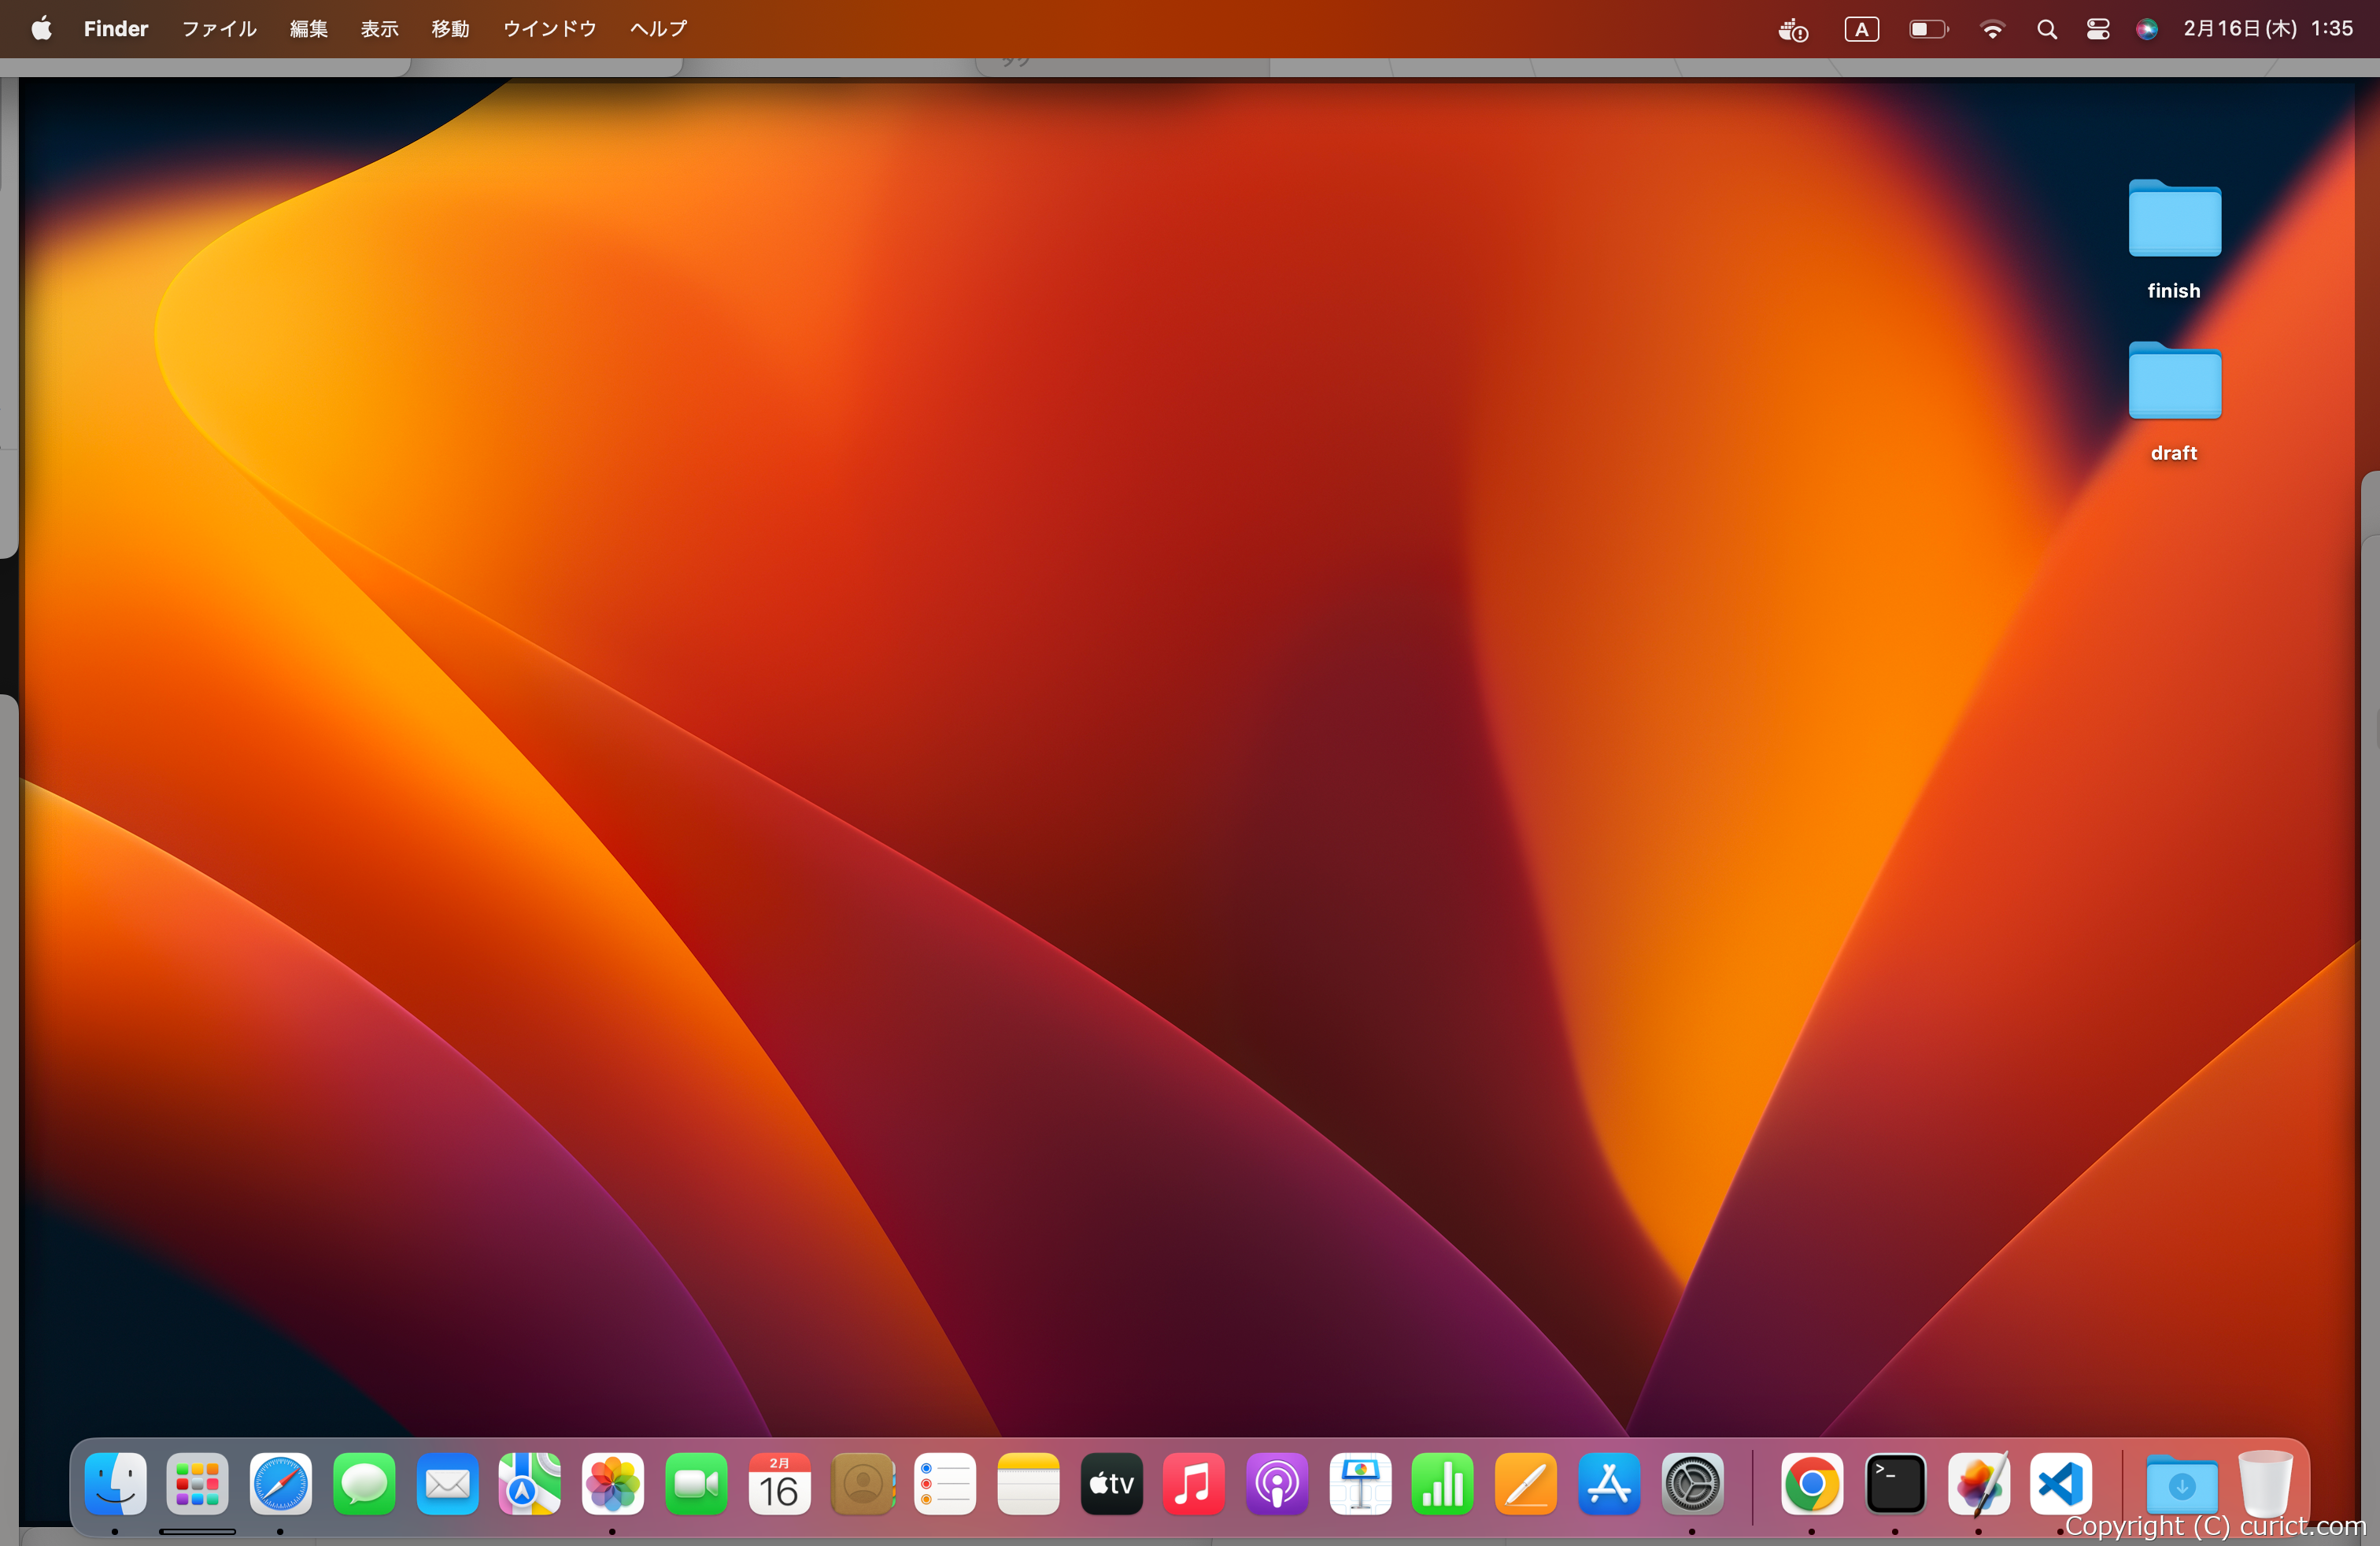2380x1546 pixels.
Task: Open the Downloads folder stack in Dock
Action: [2182, 1484]
